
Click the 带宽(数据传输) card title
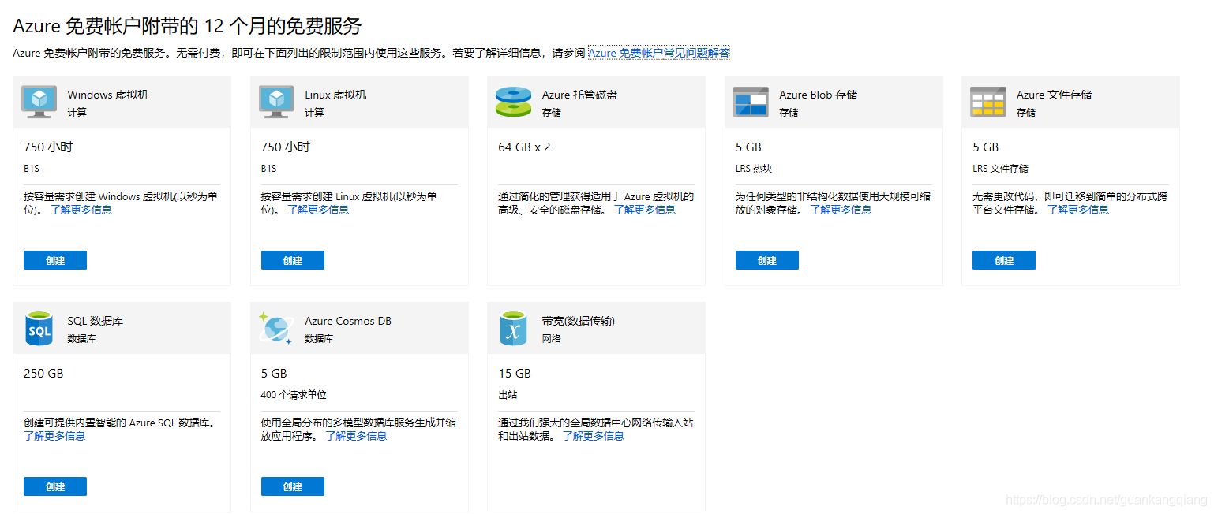[579, 321]
